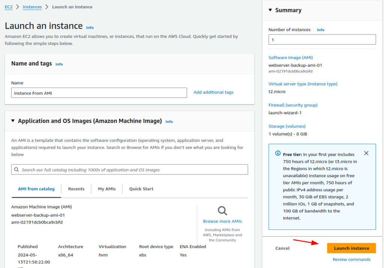Screen dimensions: 384x268
Task: Open the Review commands link
Action: 351,259
